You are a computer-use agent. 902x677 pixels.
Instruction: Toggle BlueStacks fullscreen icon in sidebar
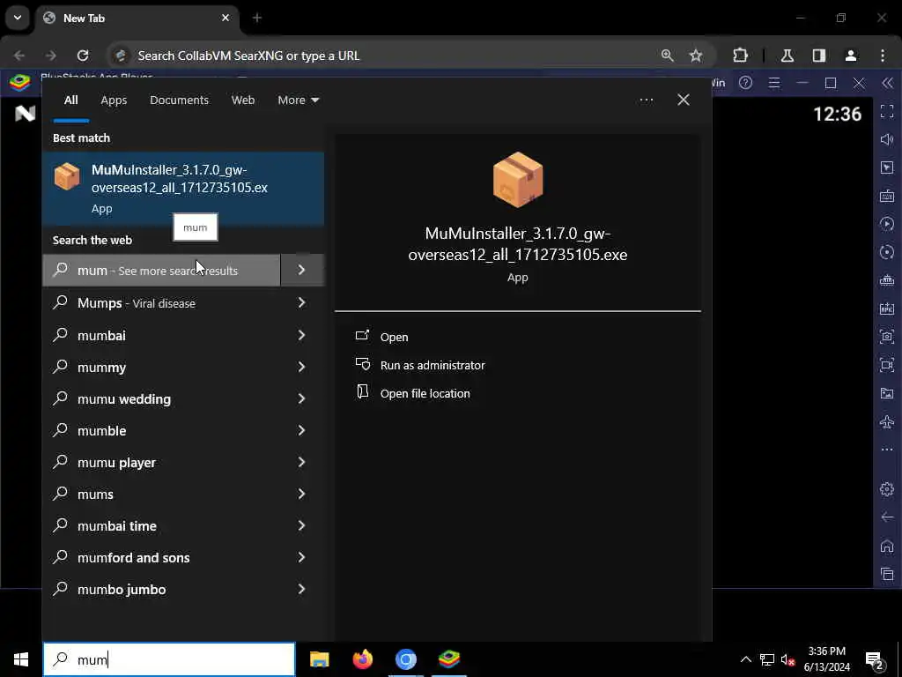(x=887, y=111)
